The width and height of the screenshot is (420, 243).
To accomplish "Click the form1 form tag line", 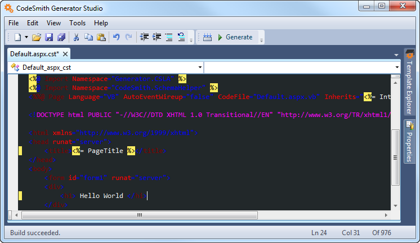I will click(x=108, y=178).
